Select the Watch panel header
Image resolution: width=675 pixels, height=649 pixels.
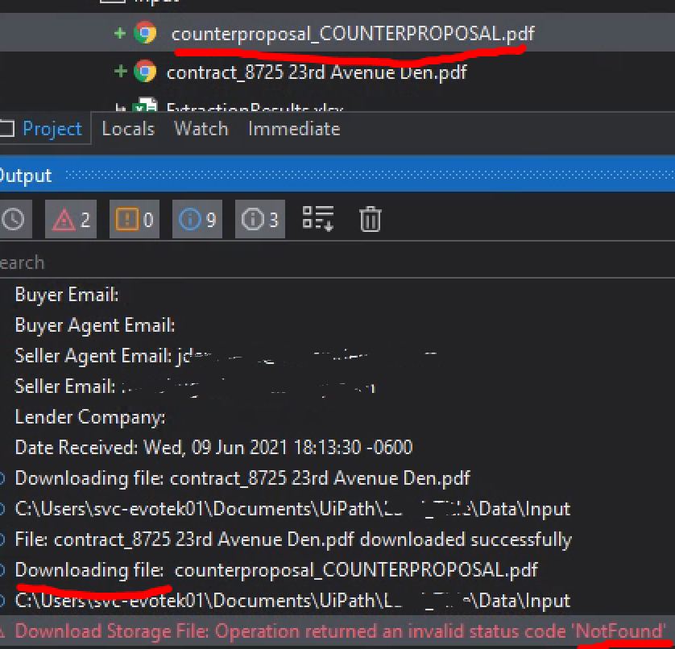201,129
